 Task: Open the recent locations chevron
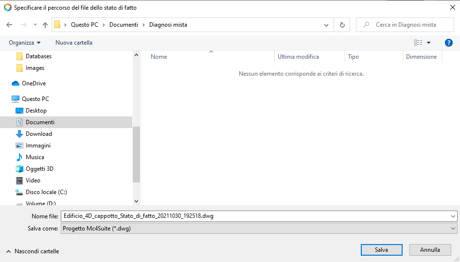click(35, 25)
